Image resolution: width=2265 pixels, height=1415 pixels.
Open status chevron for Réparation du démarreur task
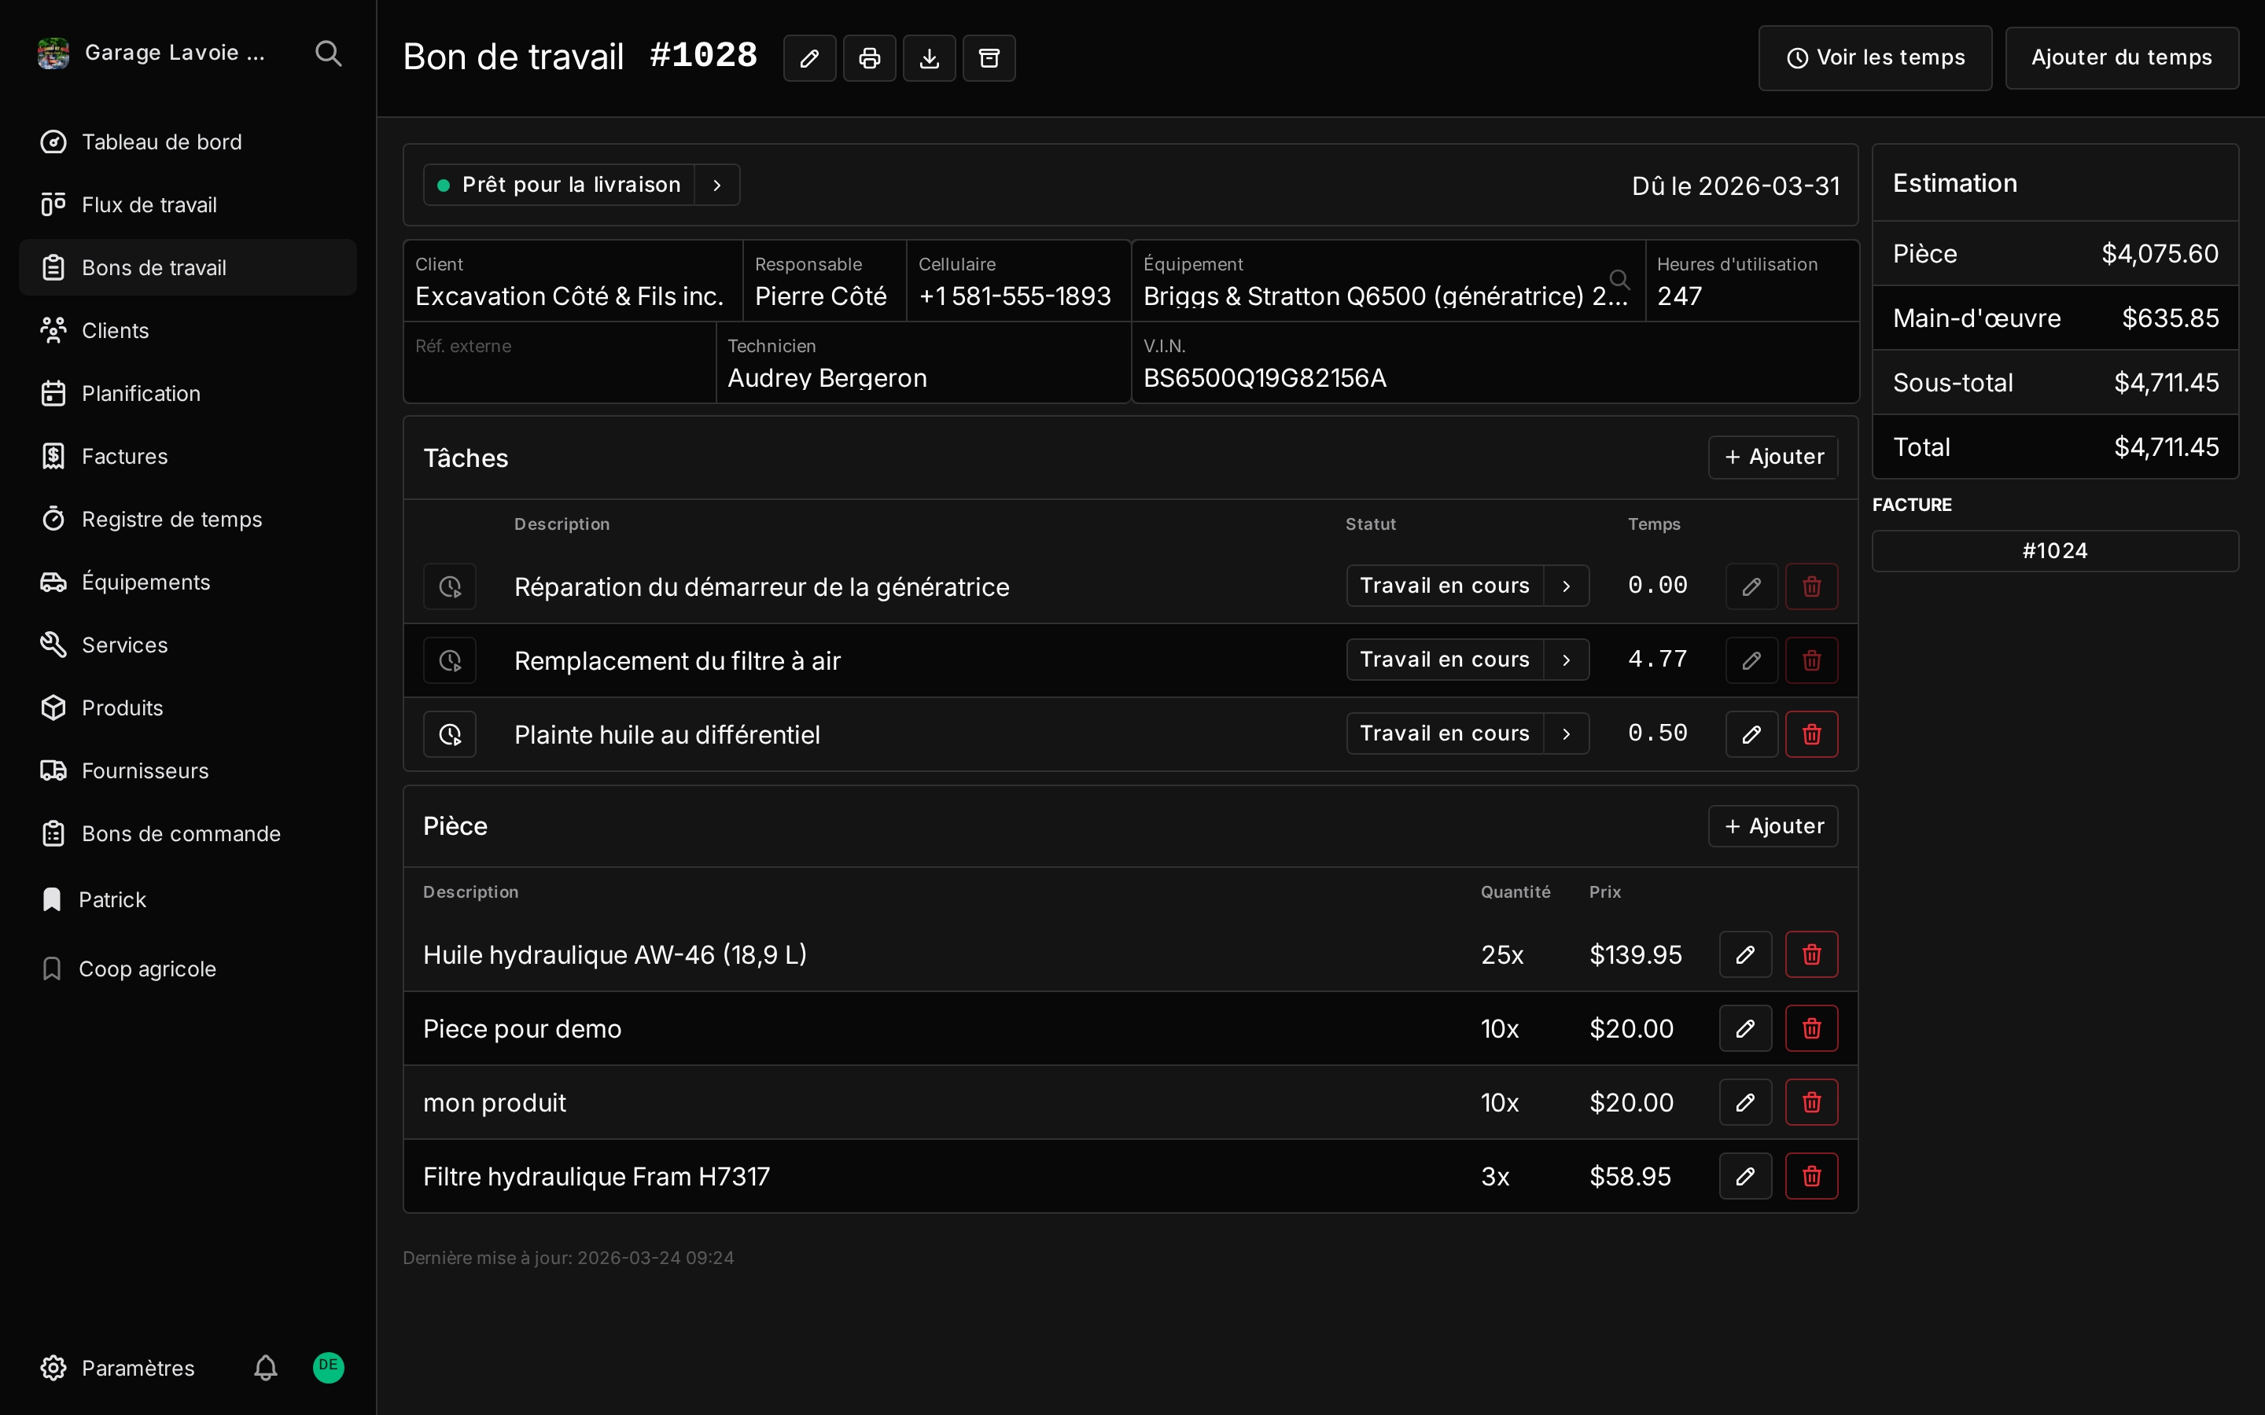1566,586
